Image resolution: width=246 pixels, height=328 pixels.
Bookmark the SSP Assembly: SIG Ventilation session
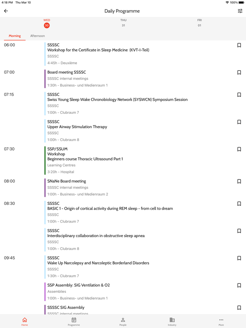(x=239, y=285)
